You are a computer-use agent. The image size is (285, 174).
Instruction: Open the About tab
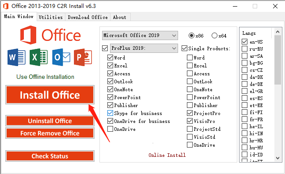tap(120, 17)
